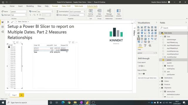Image resolution: width=188 pixels, height=105 pixels.
Task: Switch to Model view in left sidebar
Action: 3,32
